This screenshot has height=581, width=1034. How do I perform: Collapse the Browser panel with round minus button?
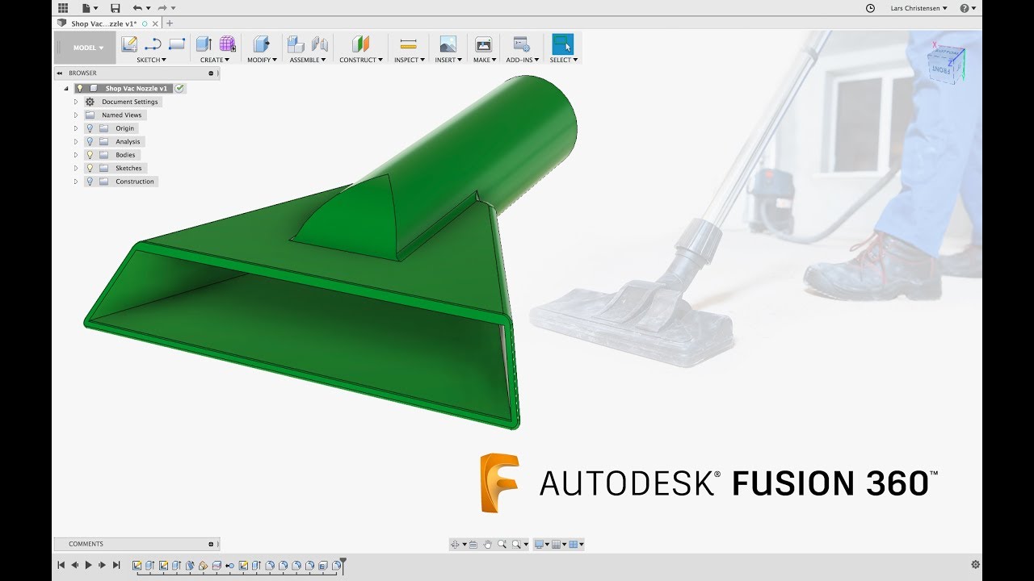211,73
